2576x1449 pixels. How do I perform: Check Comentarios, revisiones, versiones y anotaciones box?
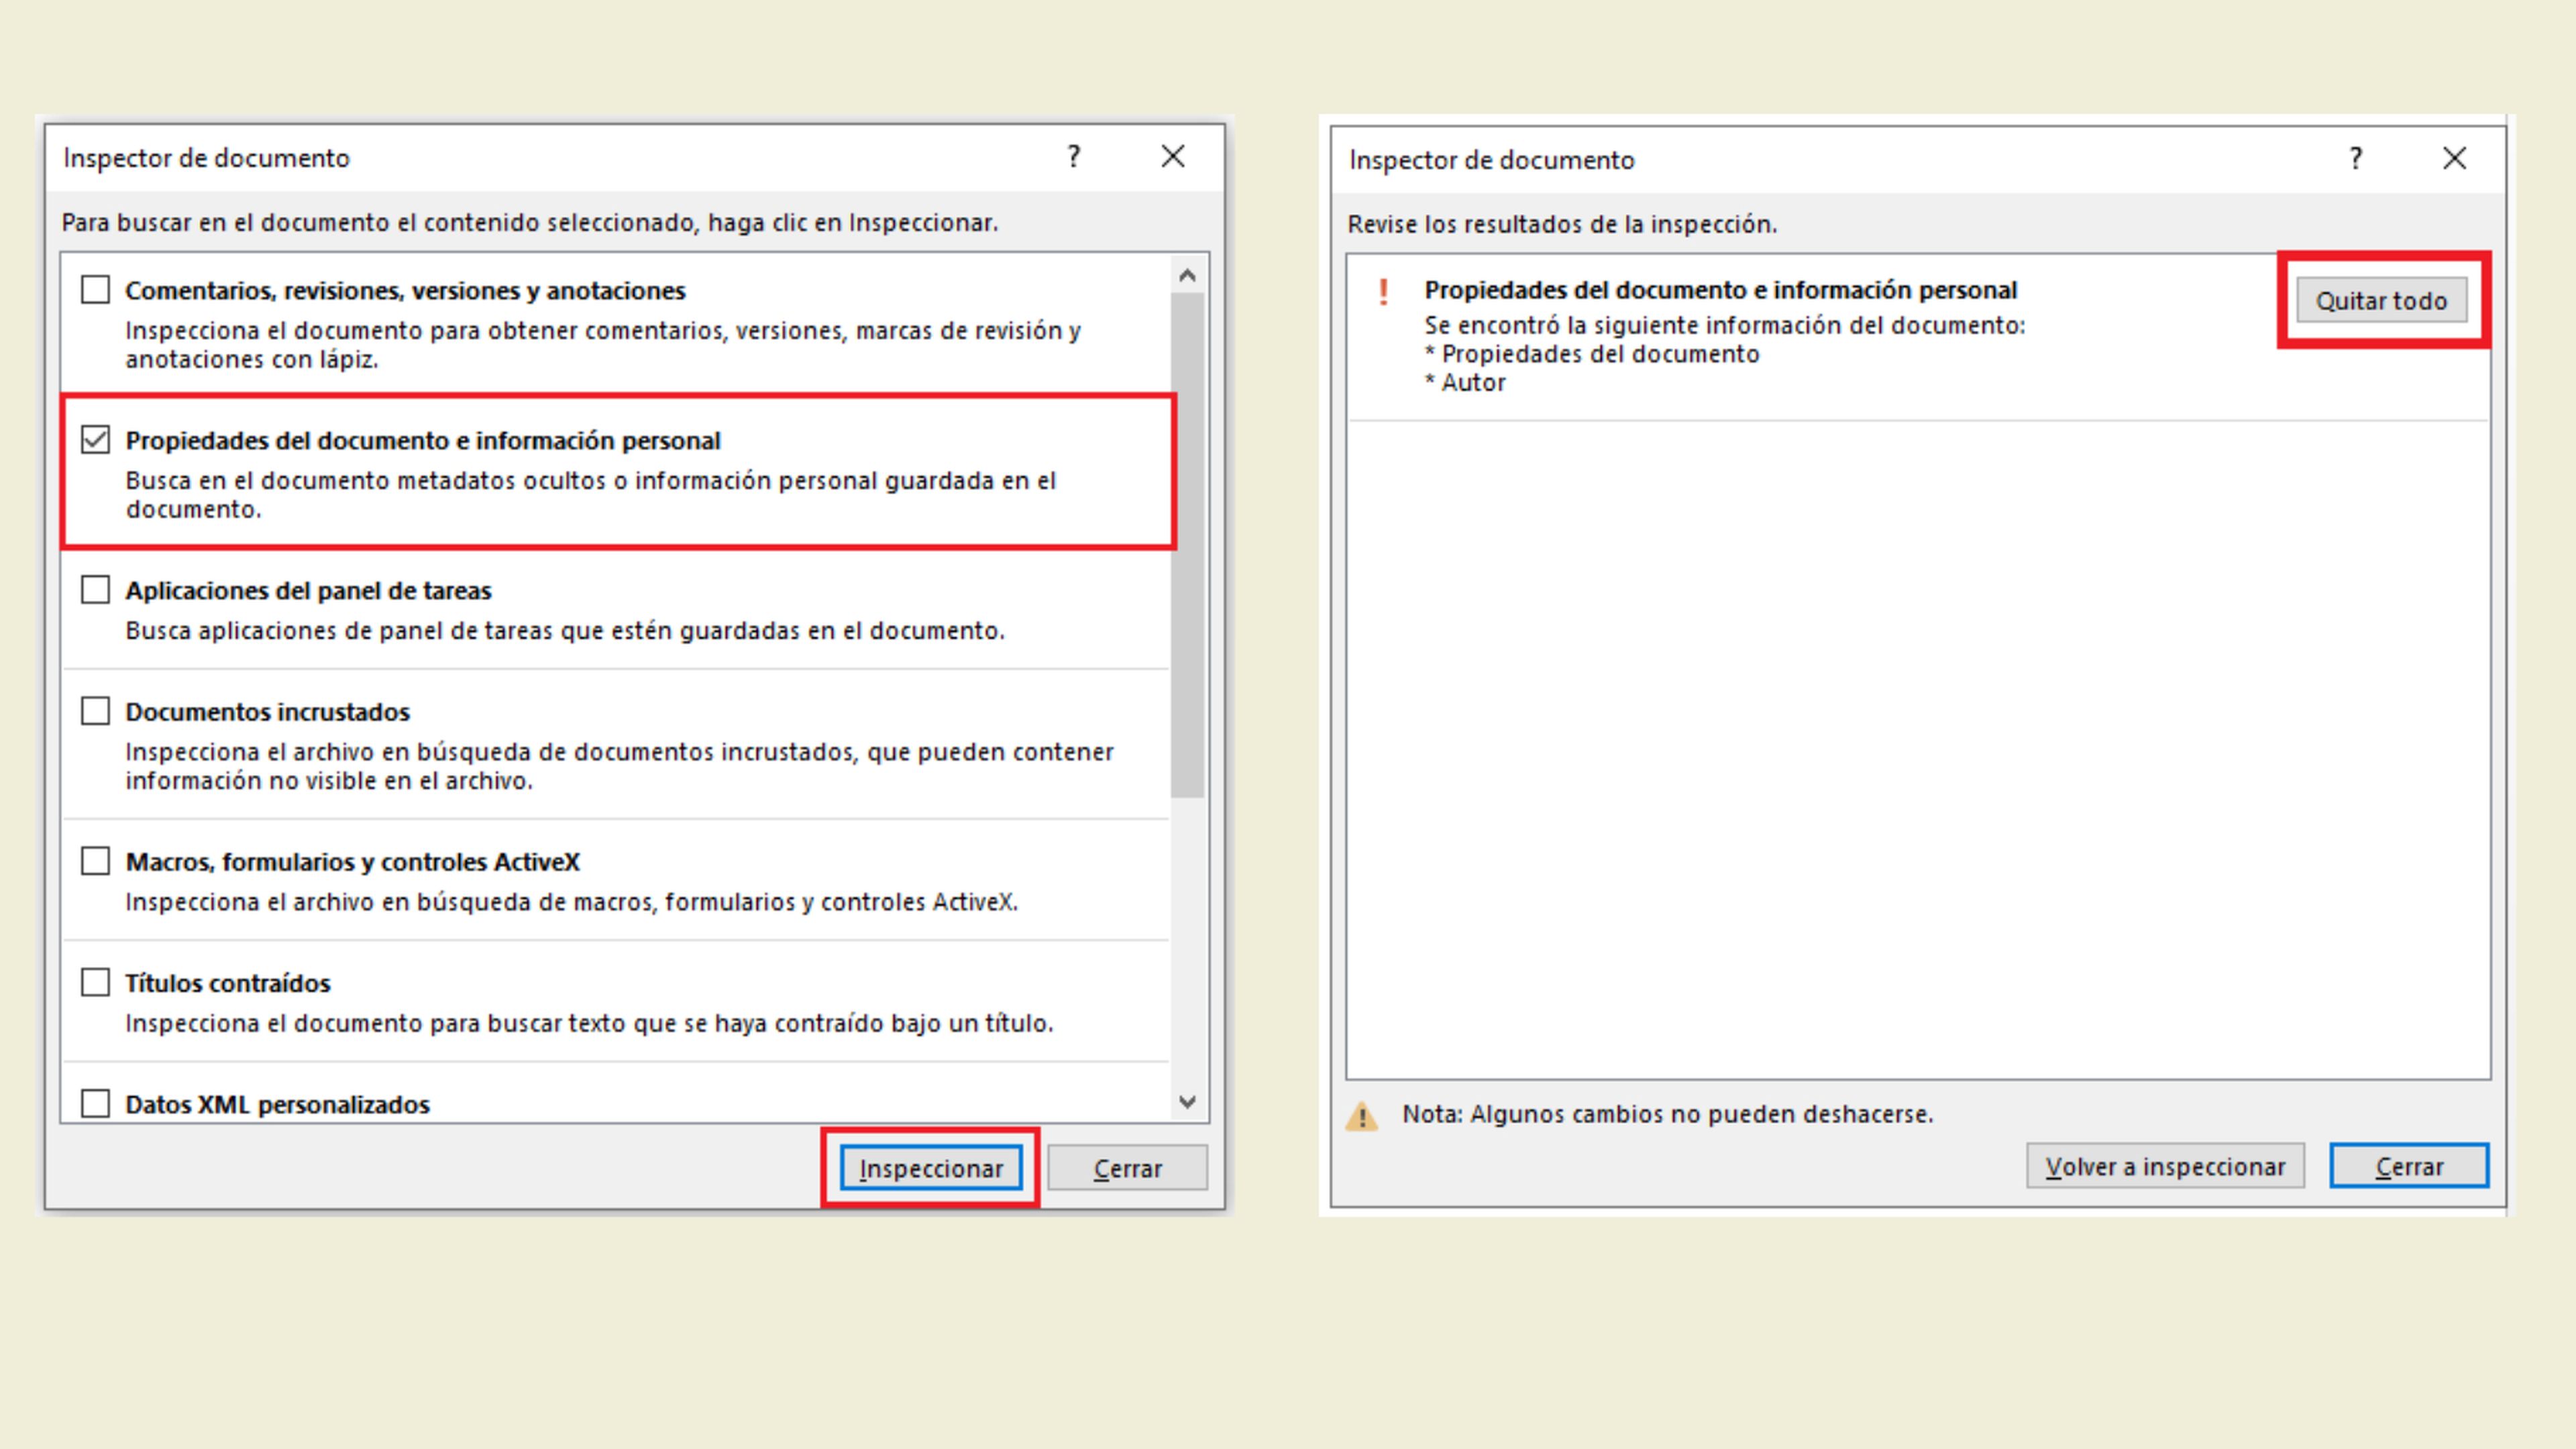pos(95,290)
